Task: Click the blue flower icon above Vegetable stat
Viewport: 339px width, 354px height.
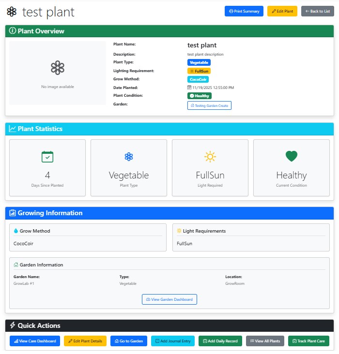Action: (x=129, y=157)
